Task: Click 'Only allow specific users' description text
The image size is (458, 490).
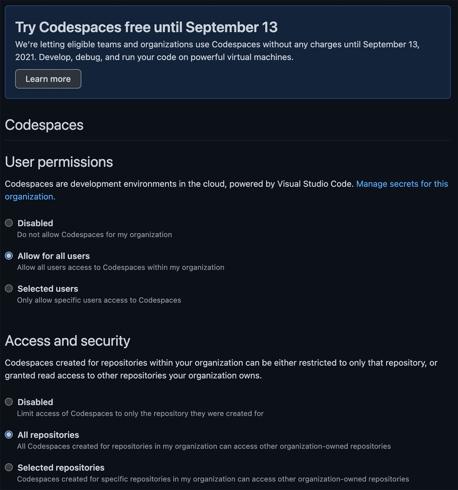Action: click(x=99, y=300)
